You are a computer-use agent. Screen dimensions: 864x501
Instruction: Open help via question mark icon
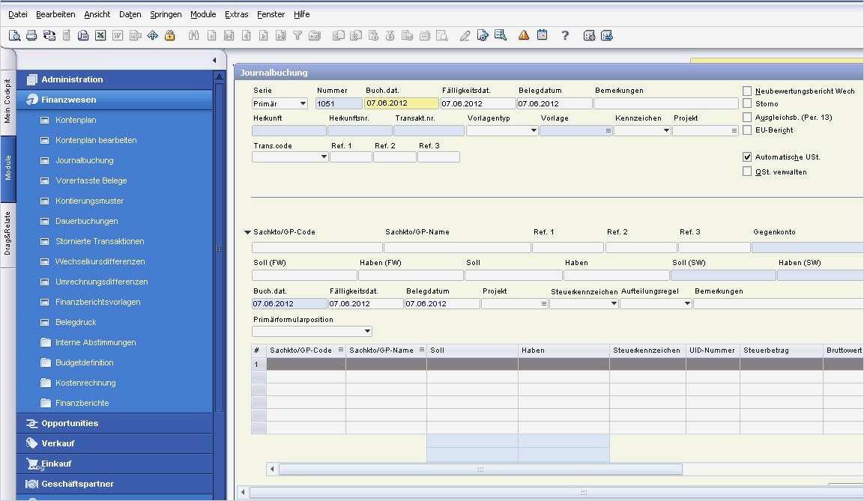(565, 35)
